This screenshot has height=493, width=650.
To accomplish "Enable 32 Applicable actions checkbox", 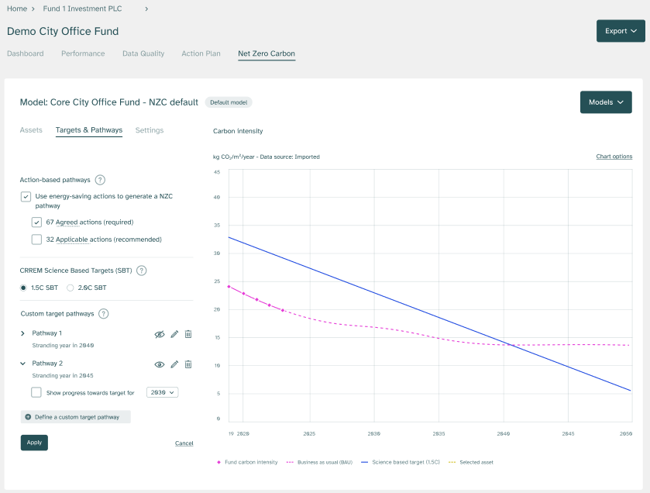I will tap(36, 240).
